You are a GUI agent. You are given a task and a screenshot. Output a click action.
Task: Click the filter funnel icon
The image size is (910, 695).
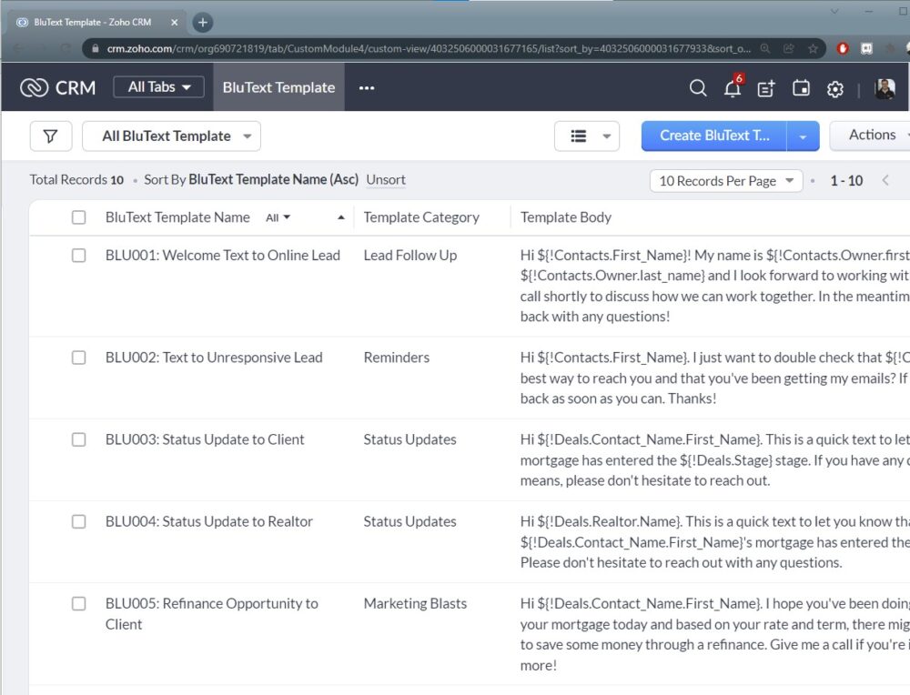coord(51,136)
